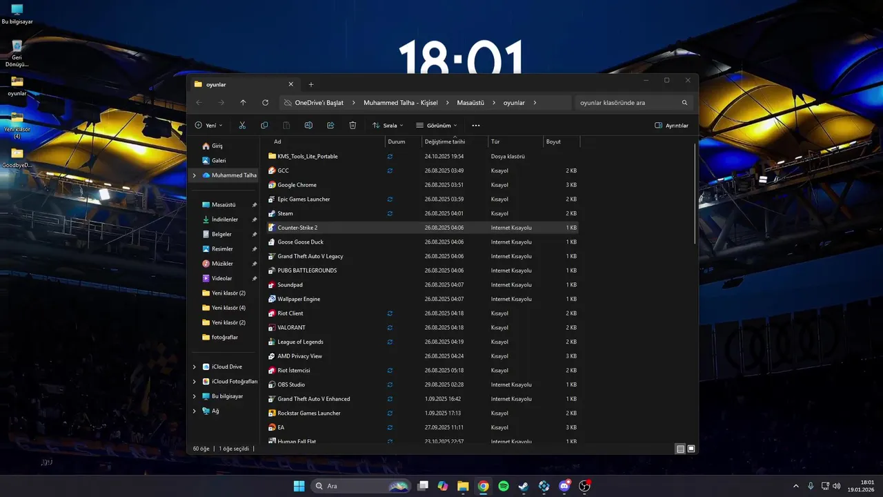Click Muhammed Talha - Kişisel breadcrumb
The image size is (883, 497).
(401, 103)
